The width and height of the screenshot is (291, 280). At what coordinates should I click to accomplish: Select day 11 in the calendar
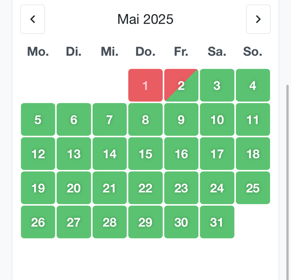[253, 120]
